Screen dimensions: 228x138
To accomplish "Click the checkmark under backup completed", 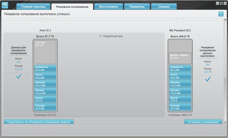I will [x=208, y=79].
